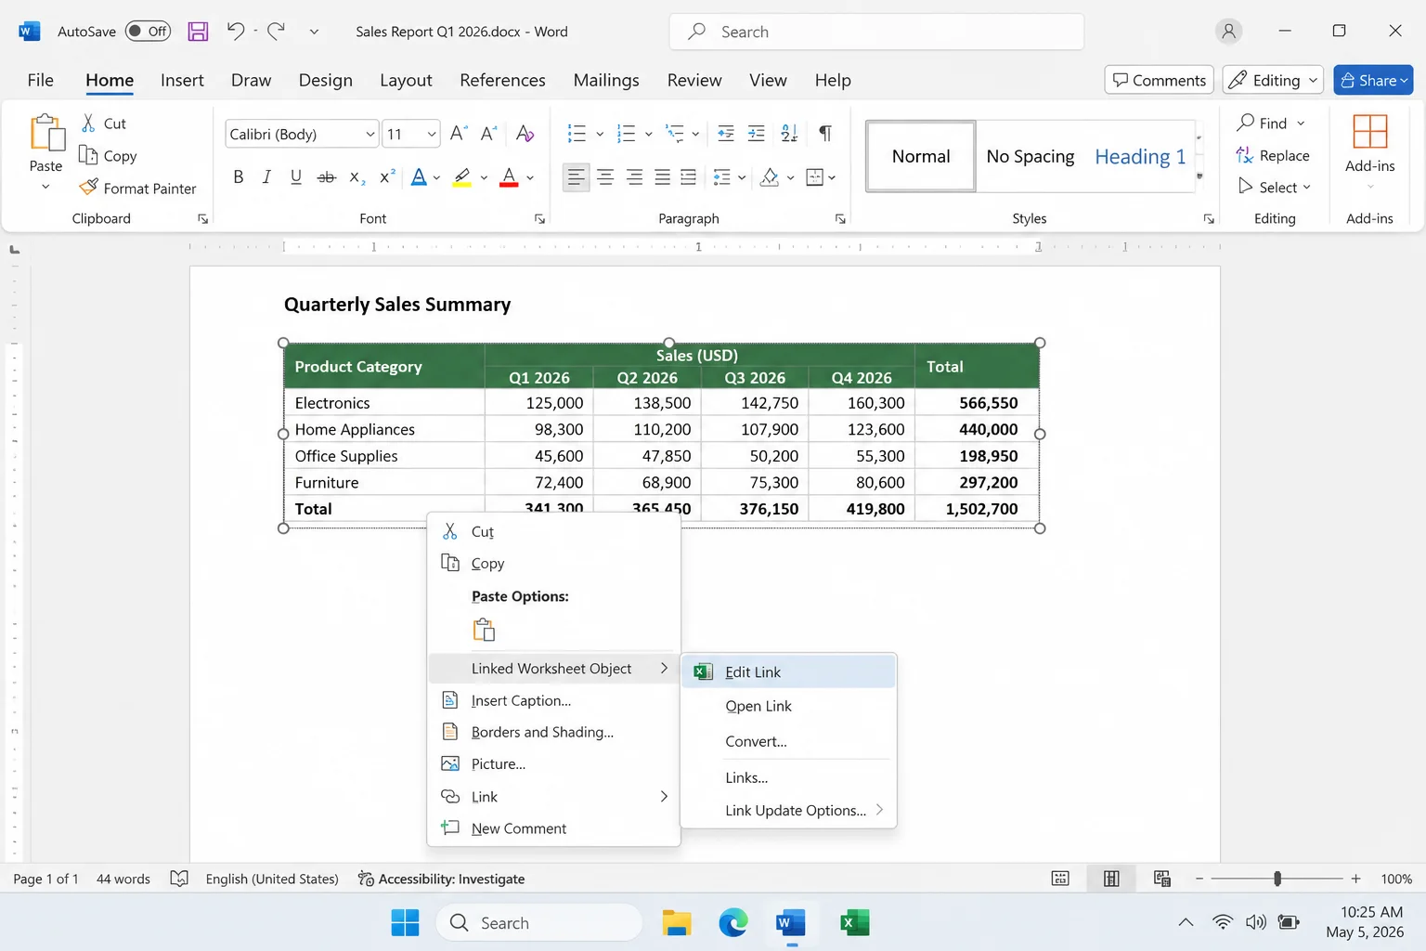Apply yellow text highlight color
The width and height of the screenshot is (1426, 951).
pyautogui.click(x=461, y=176)
